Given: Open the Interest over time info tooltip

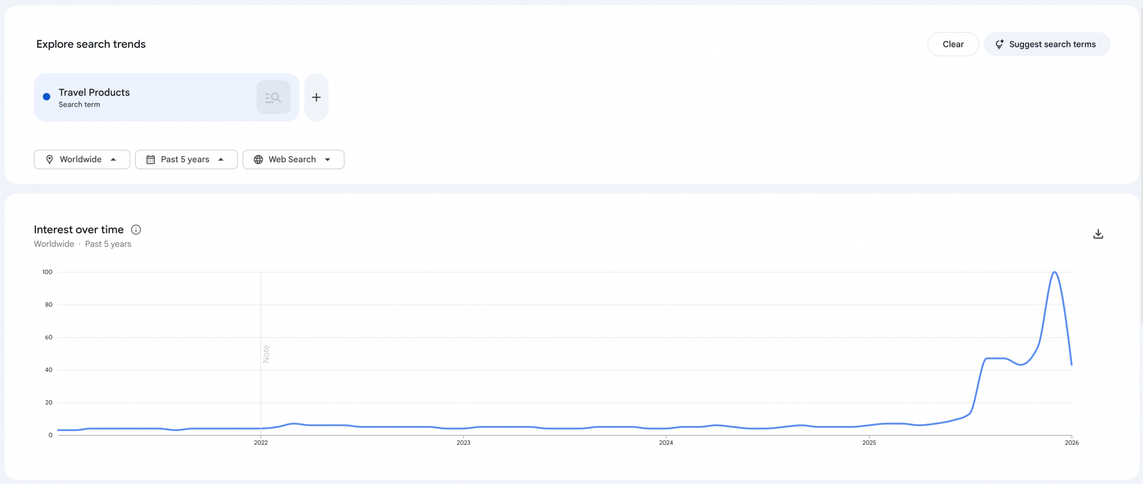Looking at the screenshot, I should click(136, 229).
